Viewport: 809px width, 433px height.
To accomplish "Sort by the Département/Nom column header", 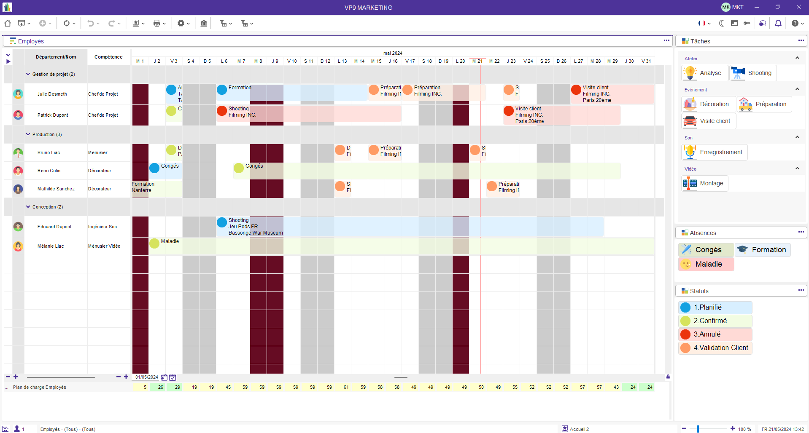I will pyautogui.click(x=56, y=57).
